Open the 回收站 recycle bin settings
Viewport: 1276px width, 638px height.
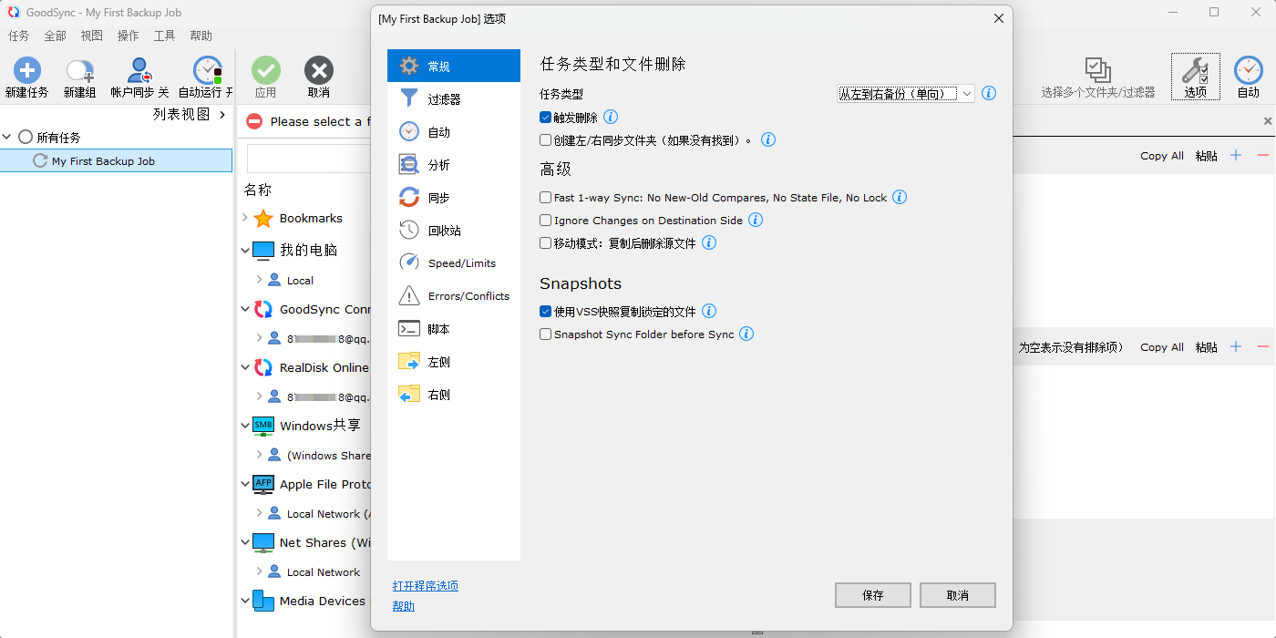444,231
